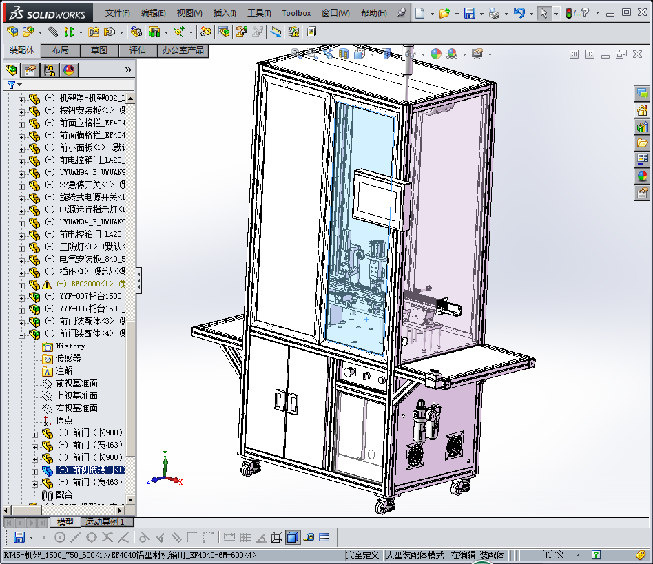This screenshot has height=564, width=653.
Task: Switch to the 草图 tab
Action: point(99,50)
